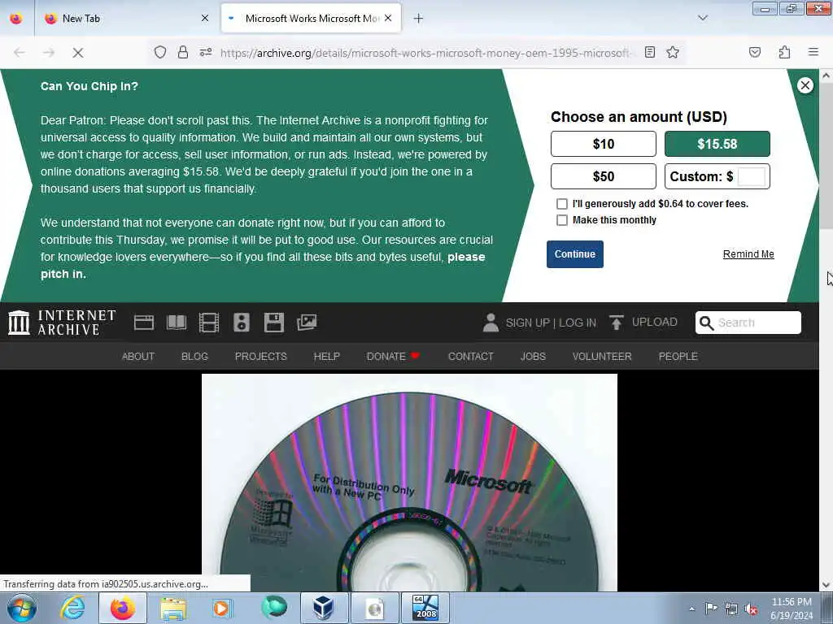833x624 pixels.
Task: Open the Internet Archive audio speaker icon
Action: (241, 323)
